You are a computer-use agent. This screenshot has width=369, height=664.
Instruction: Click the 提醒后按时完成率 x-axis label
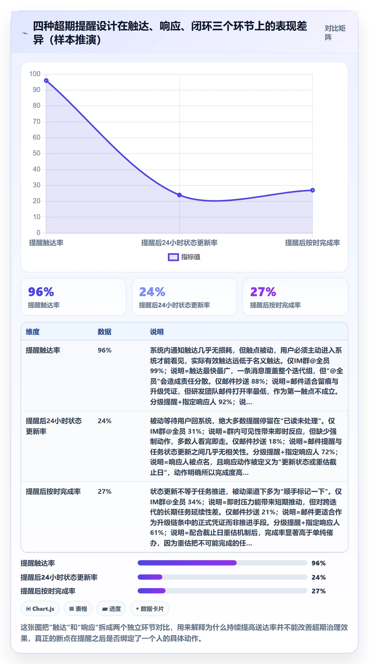click(x=312, y=243)
